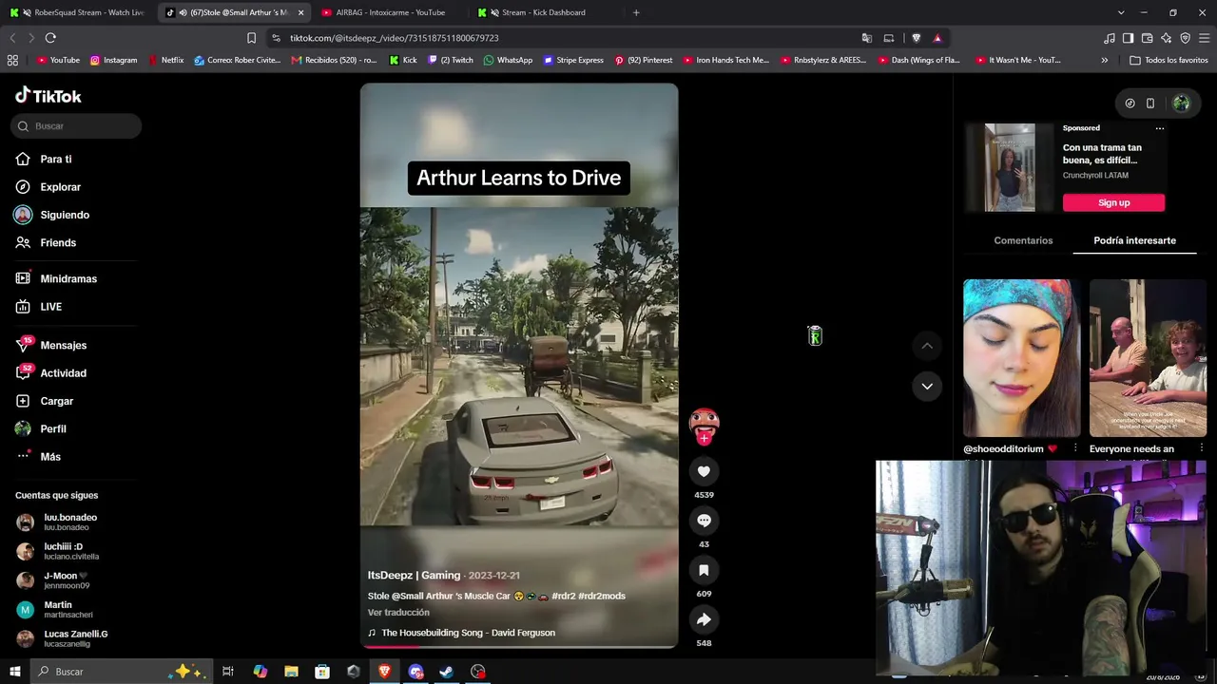The width and height of the screenshot is (1217, 684).
Task: Like the video with the heart icon
Action: (704, 471)
